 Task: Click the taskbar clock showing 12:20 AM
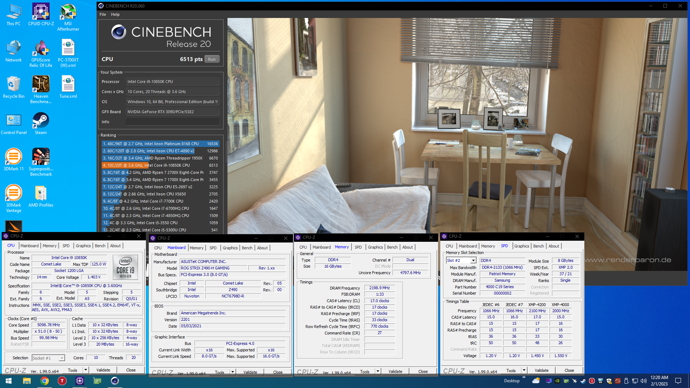pyautogui.click(x=659, y=381)
